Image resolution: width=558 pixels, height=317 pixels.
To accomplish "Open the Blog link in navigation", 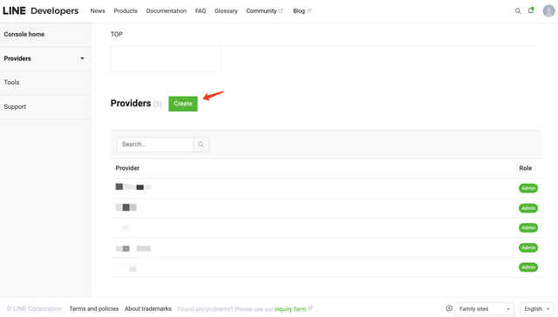I will (x=299, y=11).
